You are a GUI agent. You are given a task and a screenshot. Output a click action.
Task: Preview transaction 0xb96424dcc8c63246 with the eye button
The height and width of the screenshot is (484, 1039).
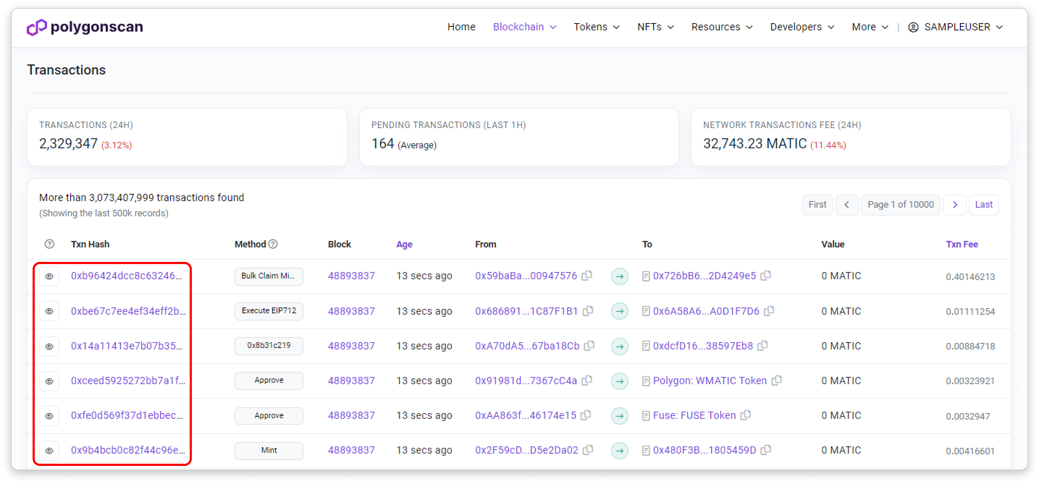(49, 276)
